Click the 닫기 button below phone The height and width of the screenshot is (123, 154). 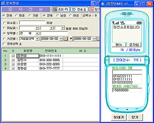pos(135,117)
